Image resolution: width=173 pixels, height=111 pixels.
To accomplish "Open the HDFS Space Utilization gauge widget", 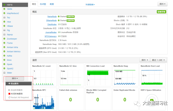I will pos(153,99).
